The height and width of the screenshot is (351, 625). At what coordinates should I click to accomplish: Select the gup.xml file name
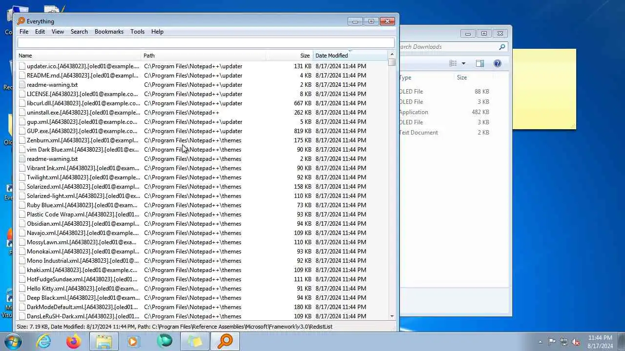(x=82, y=122)
